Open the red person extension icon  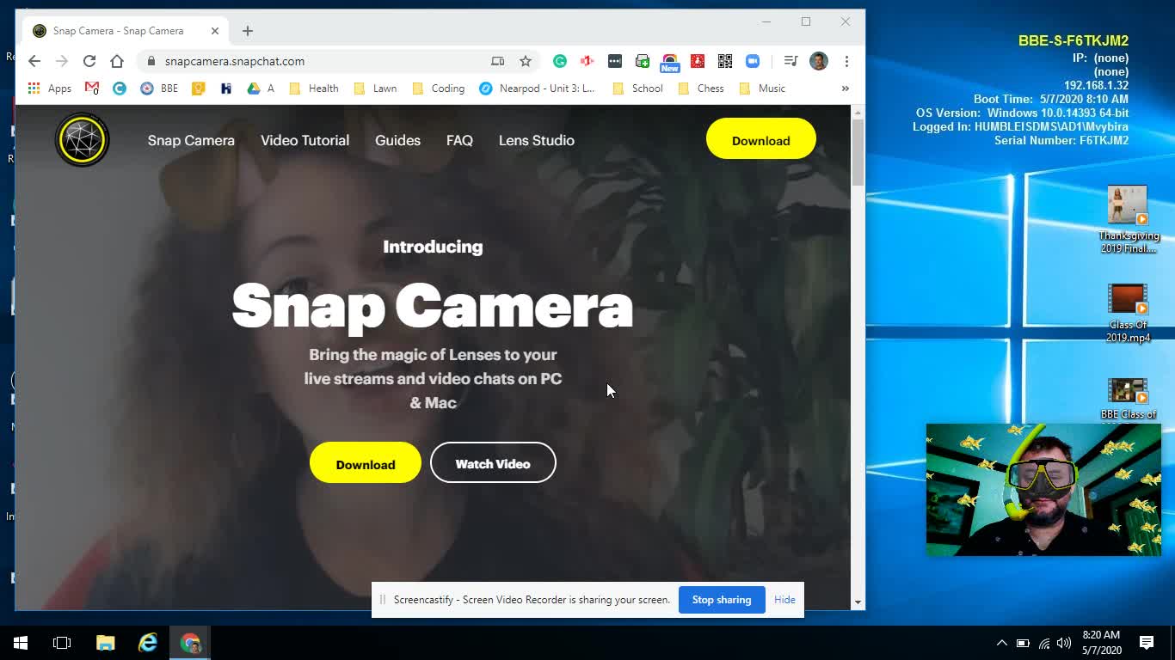click(x=698, y=61)
